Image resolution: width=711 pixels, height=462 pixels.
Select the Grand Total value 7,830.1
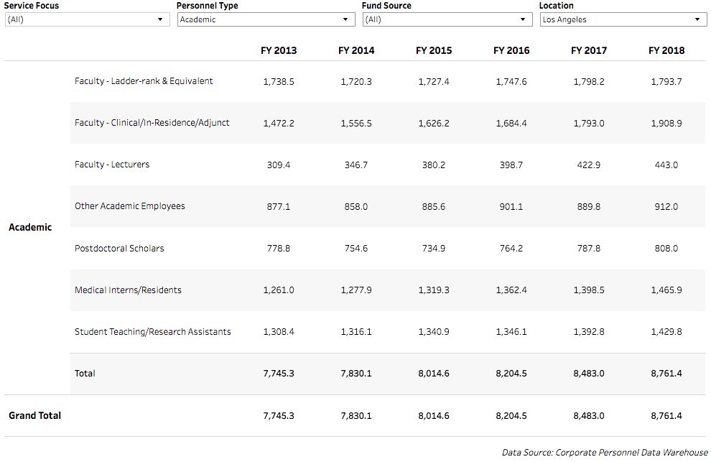(356, 416)
